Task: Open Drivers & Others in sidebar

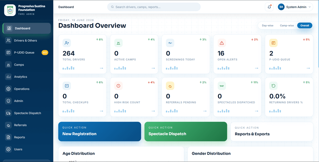Action: (27, 40)
